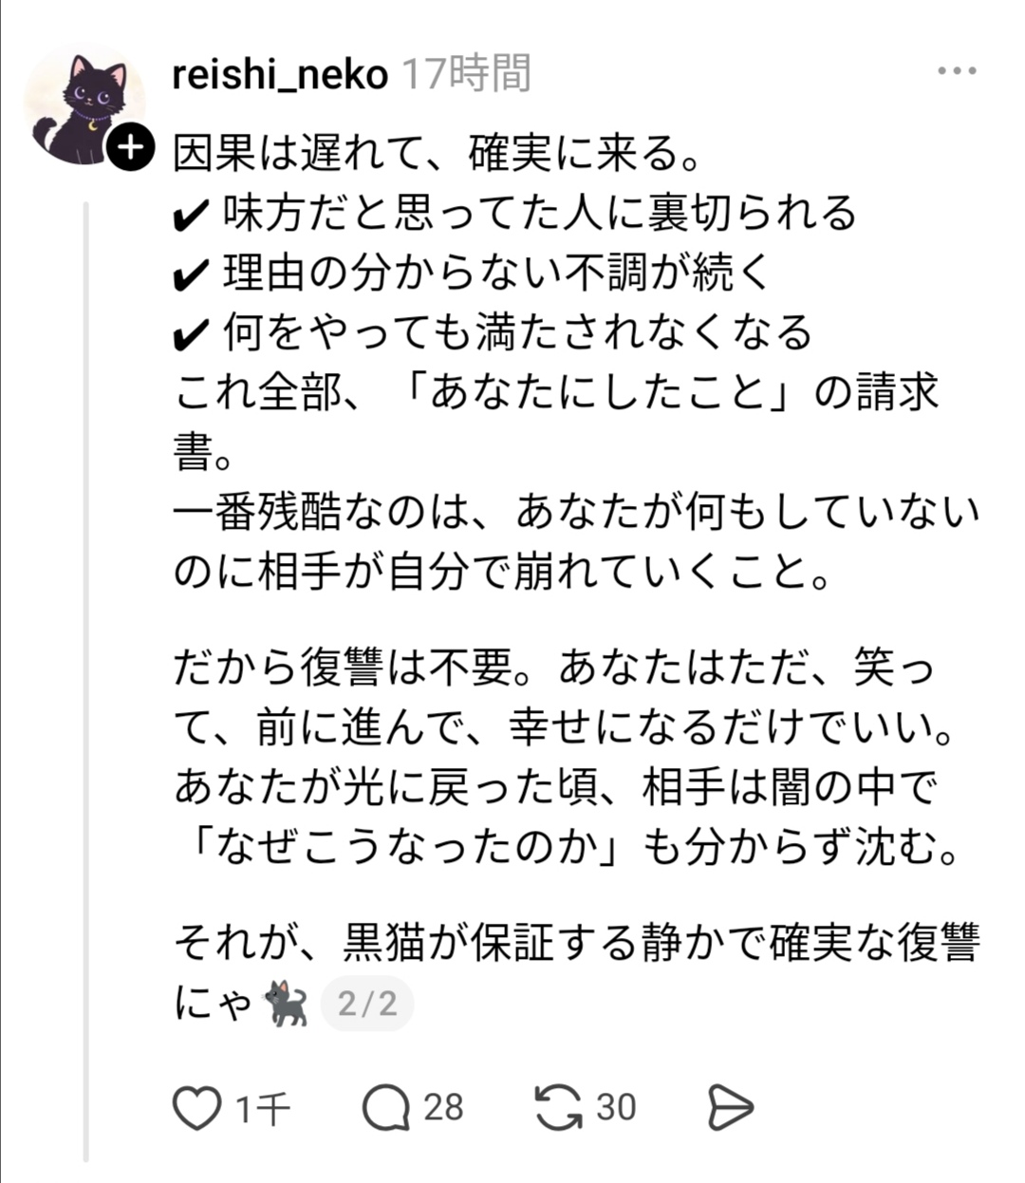1025x1183 pixels.
Task: Share the post via paper plane icon
Action: [x=731, y=1108]
